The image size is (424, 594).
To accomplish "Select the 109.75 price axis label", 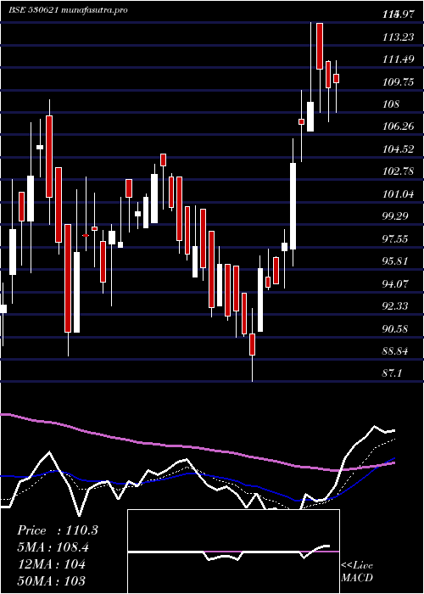I will [x=398, y=81].
